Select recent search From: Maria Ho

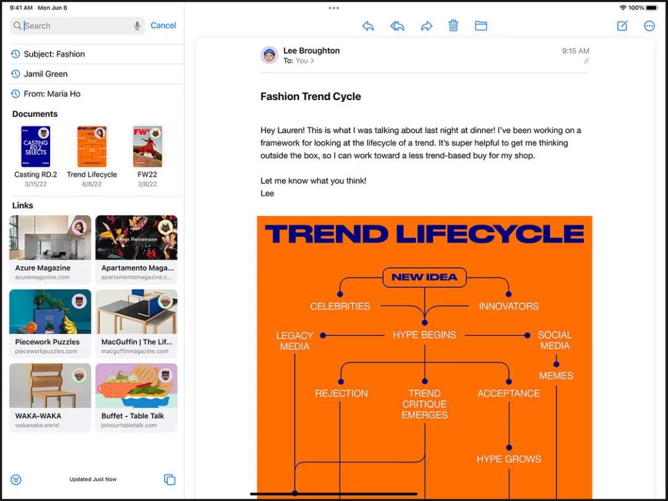pyautogui.click(x=96, y=94)
